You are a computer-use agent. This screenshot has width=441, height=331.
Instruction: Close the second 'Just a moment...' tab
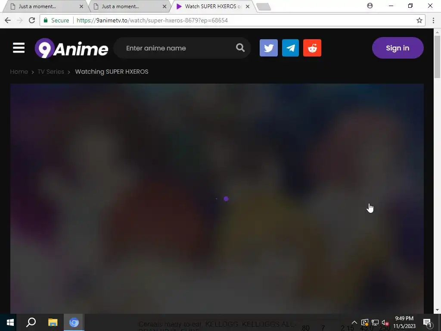tap(165, 6)
